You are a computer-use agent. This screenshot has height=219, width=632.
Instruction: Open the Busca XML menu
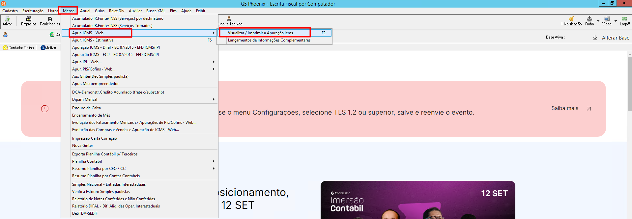click(156, 11)
